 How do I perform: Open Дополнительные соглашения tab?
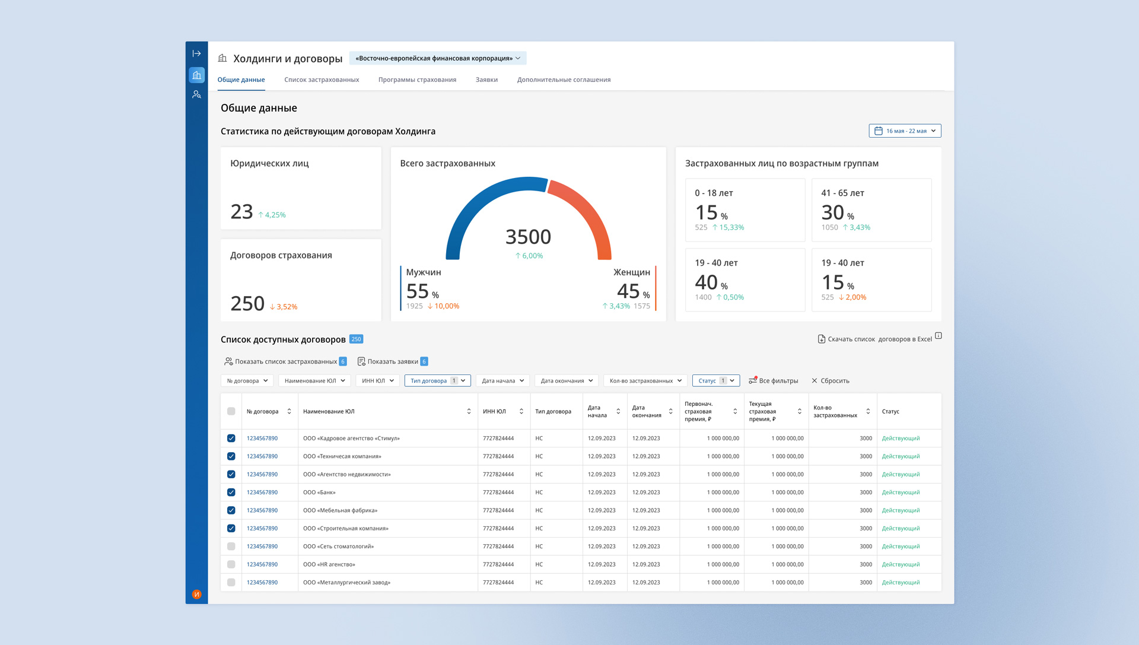click(x=564, y=80)
